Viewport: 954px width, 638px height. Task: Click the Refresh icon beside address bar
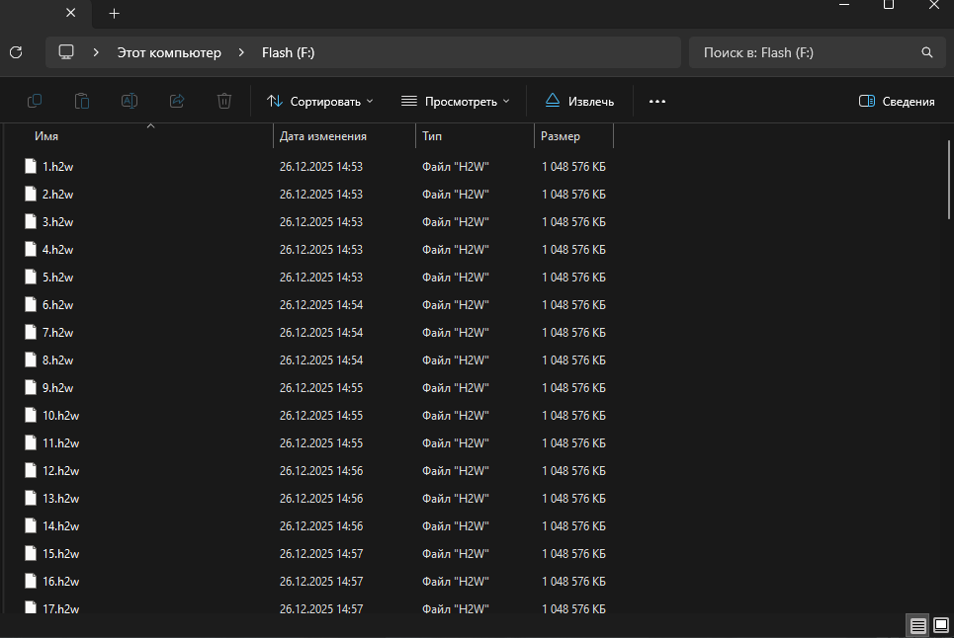tap(17, 53)
